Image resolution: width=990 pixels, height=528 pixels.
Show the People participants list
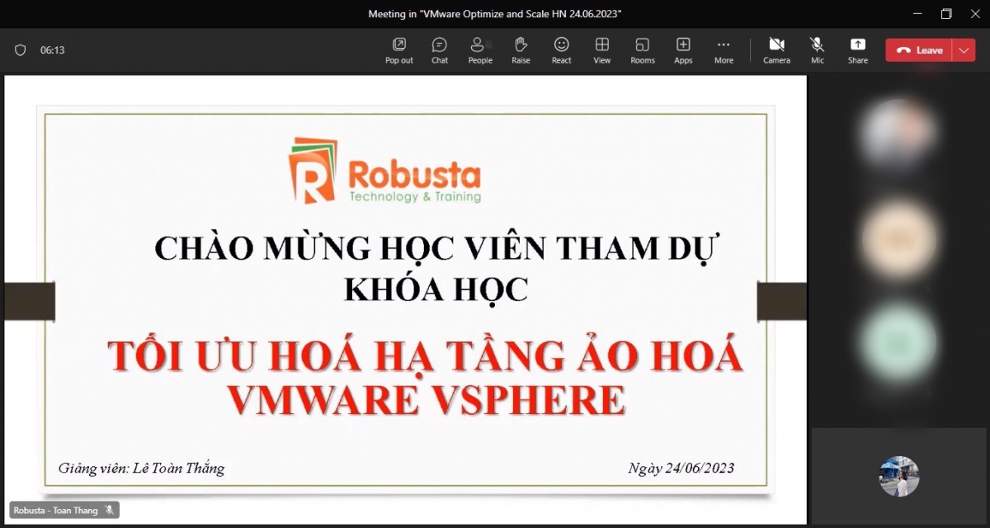pos(480,50)
